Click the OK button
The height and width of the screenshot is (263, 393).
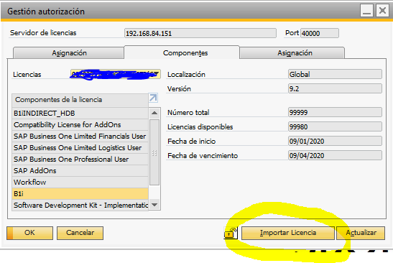30,233
